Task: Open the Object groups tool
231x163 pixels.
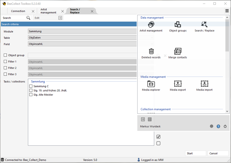Action: click(178, 27)
